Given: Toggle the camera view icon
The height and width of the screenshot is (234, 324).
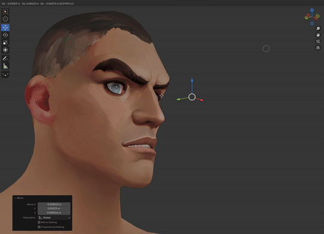Looking at the screenshot, I should [318, 41].
